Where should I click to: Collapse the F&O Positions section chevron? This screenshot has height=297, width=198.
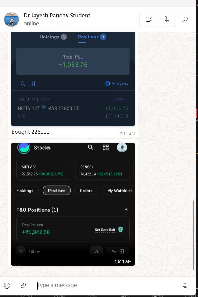pos(126,210)
